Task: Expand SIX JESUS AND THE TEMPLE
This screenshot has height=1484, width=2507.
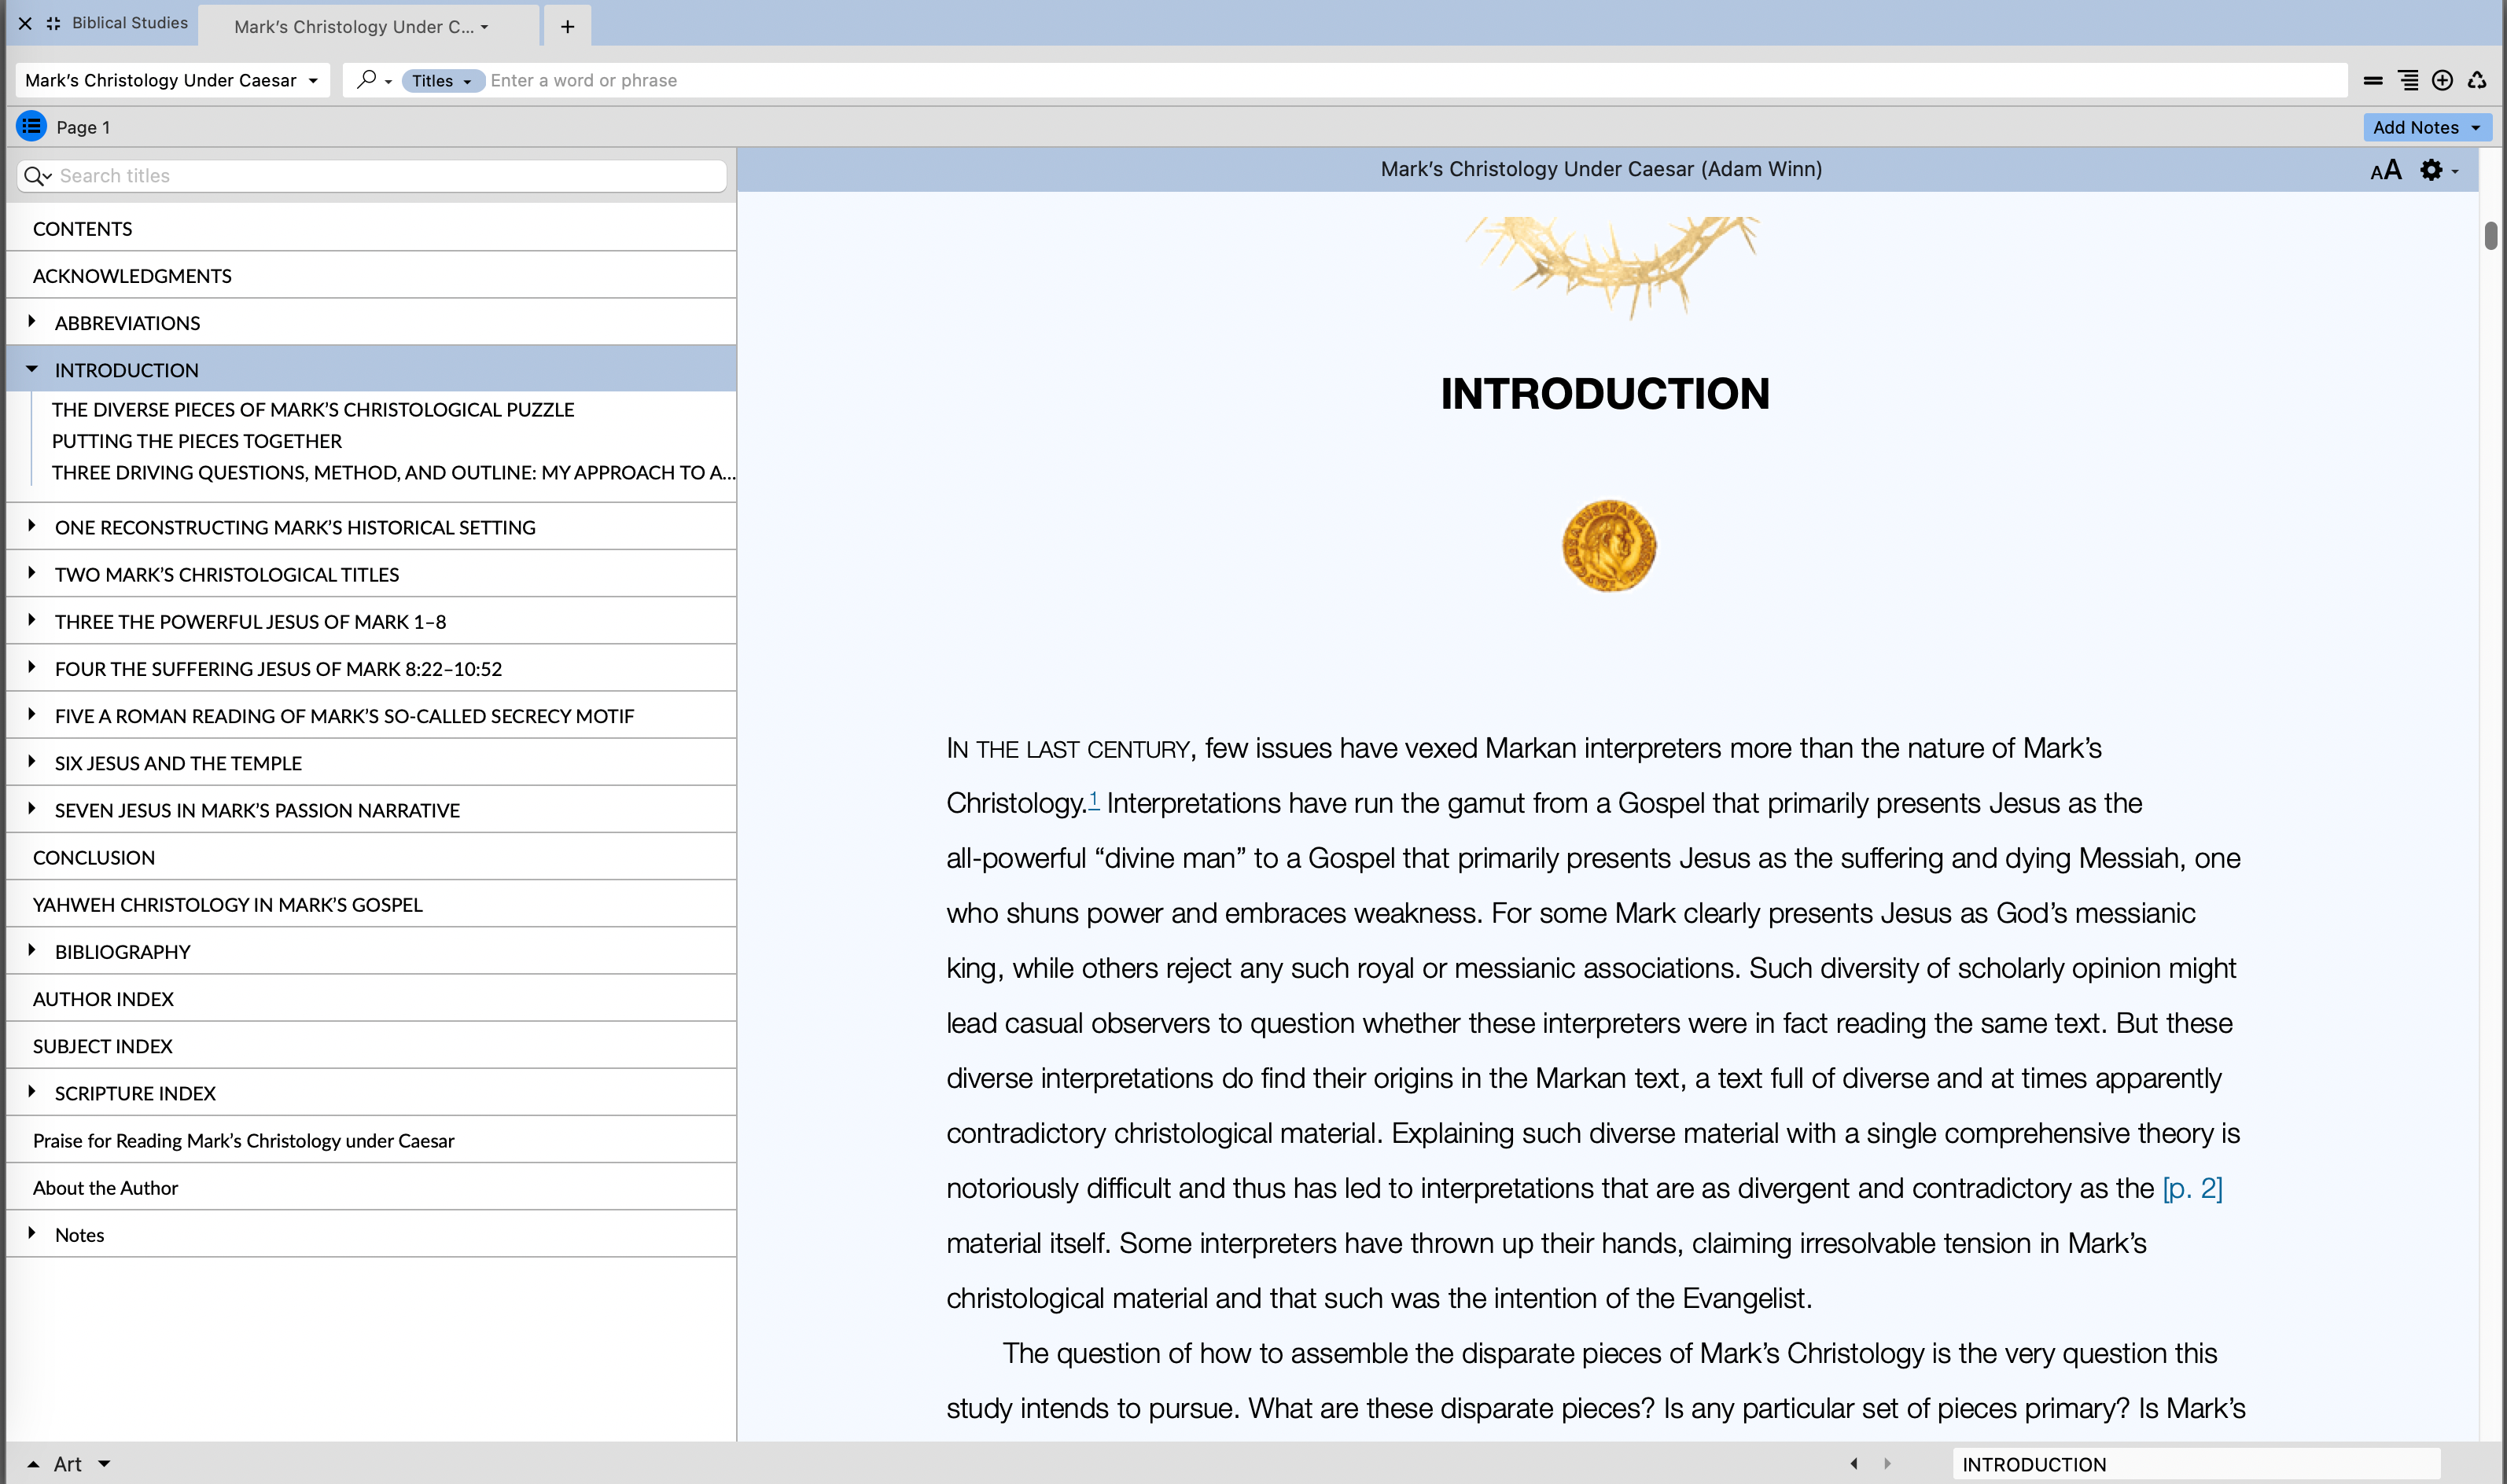Action: tap(32, 761)
